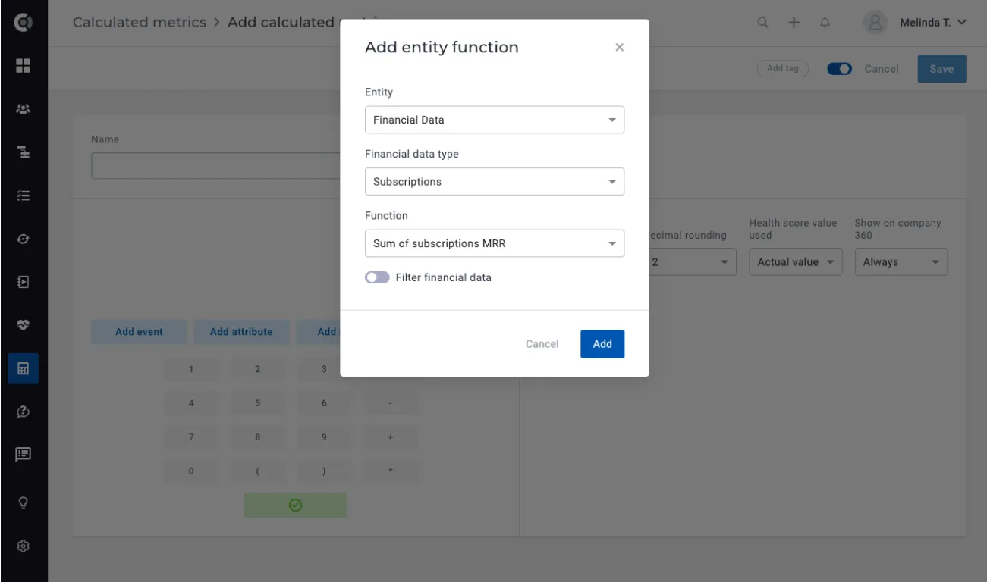
Task: Open the heart health score sidebar icon
Action: tap(23, 325)
